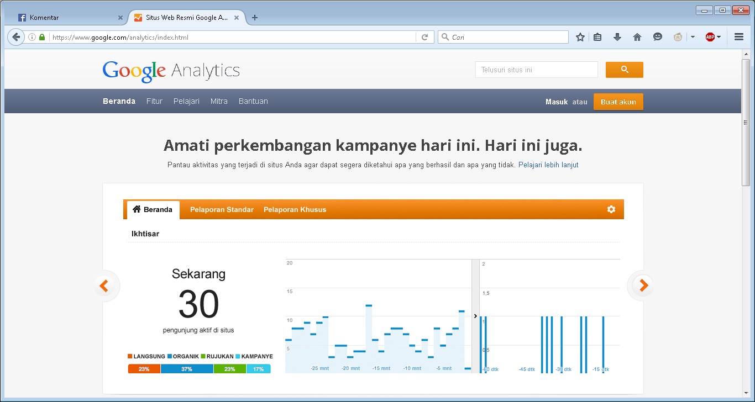
Task: Click the monkey face extension icon
Action: point(678,37)
